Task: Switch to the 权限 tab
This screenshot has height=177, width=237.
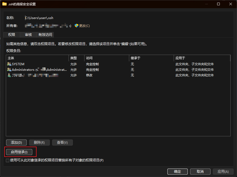Action: pyautogui.click(x=12, y=35)
